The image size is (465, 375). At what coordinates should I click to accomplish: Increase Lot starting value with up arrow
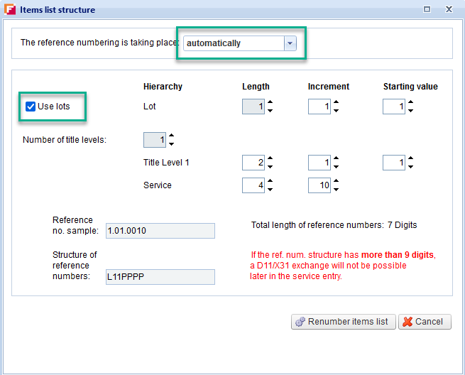(410, 102)
